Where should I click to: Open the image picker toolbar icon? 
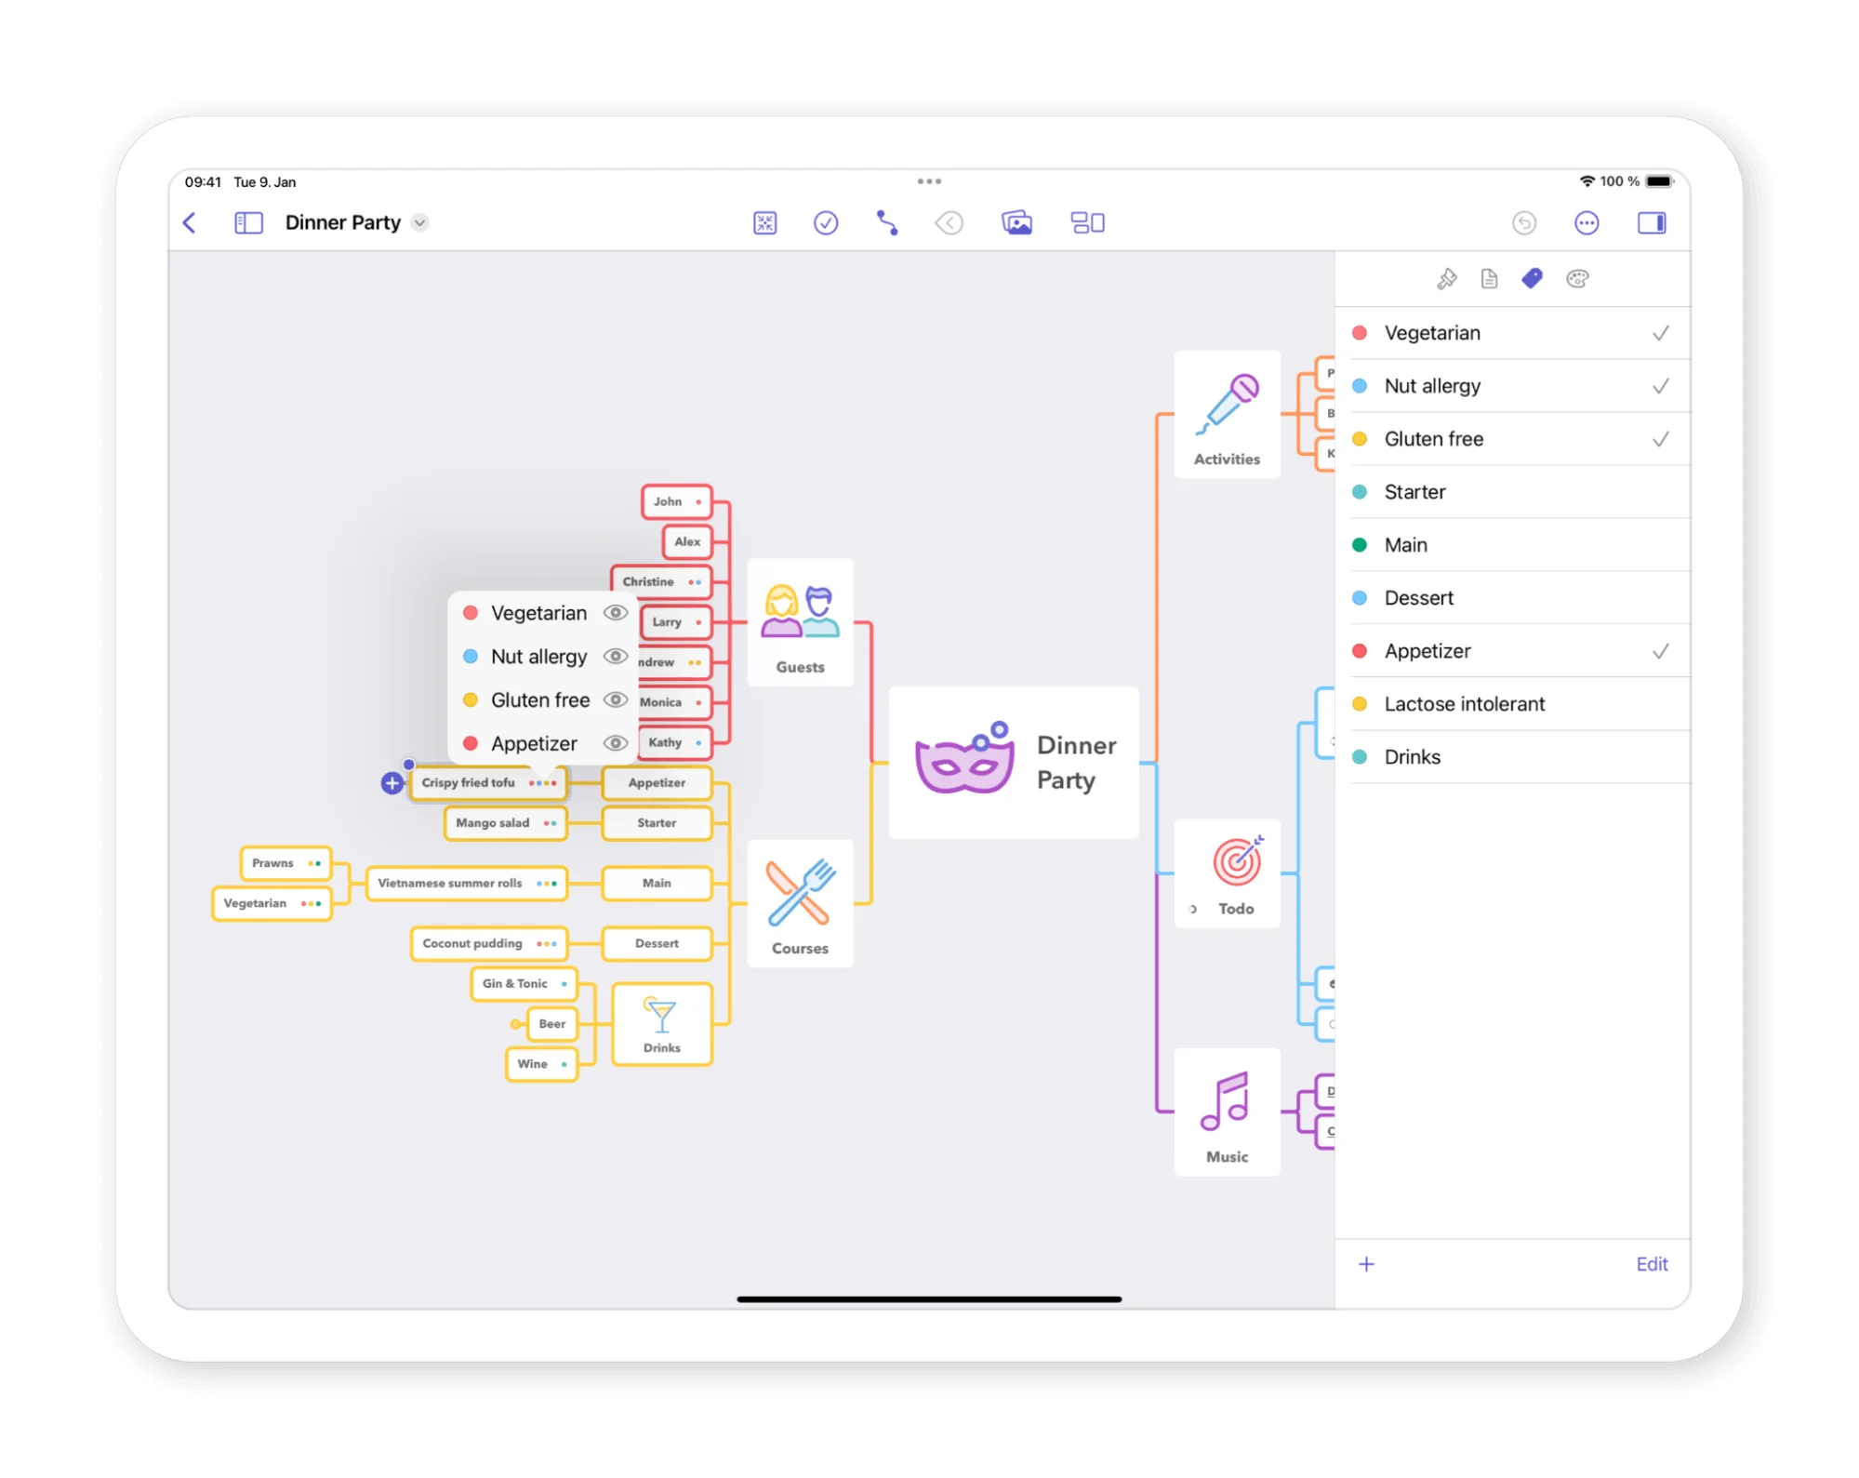1016,222
